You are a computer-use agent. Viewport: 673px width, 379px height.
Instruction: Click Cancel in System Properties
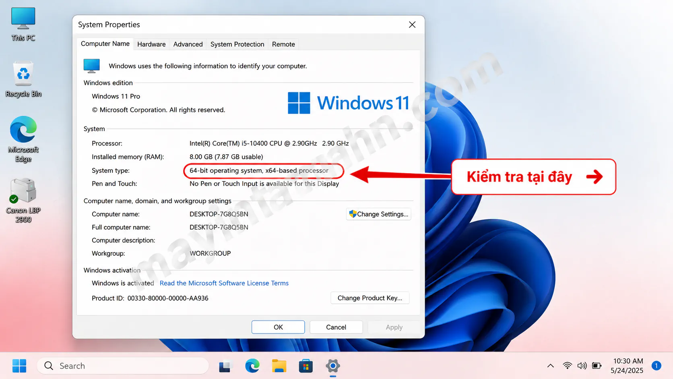coord(336,327)
